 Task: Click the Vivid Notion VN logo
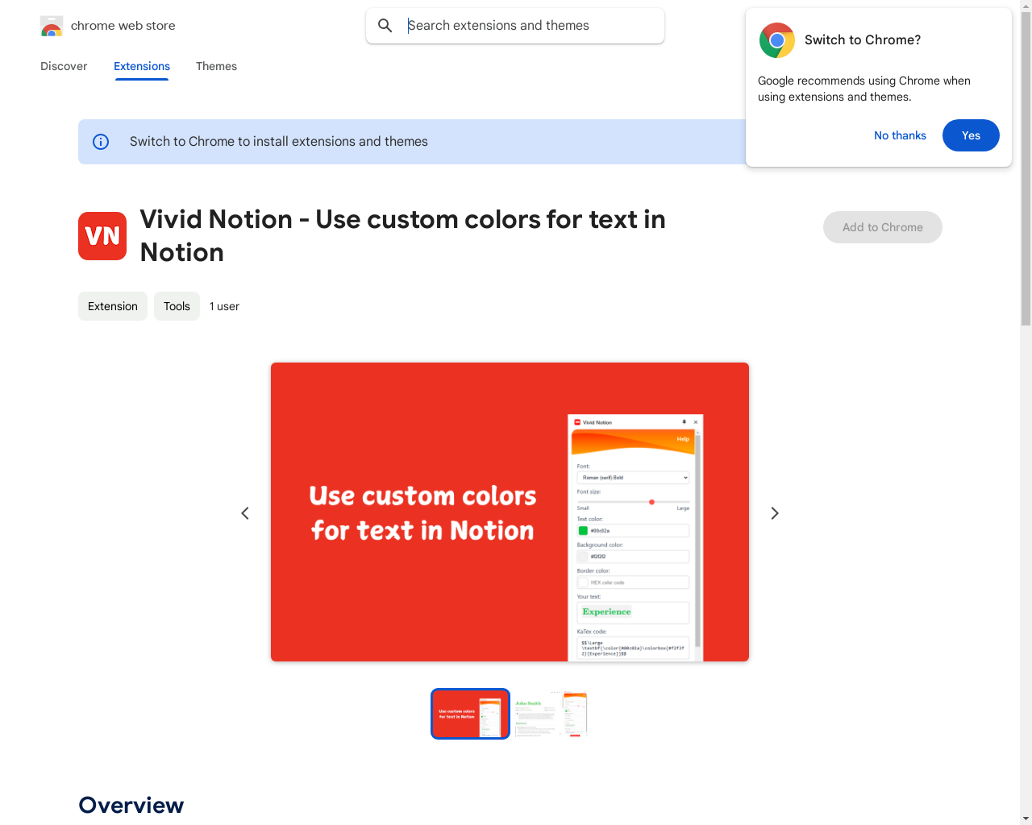[102, 236]
